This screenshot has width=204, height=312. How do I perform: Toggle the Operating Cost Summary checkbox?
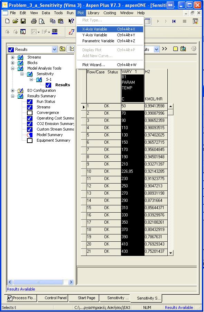click(30, 118)
